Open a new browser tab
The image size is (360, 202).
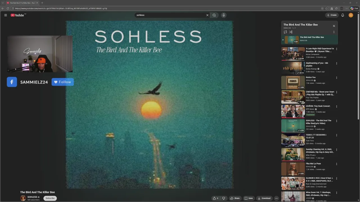(x=42, y=3)
